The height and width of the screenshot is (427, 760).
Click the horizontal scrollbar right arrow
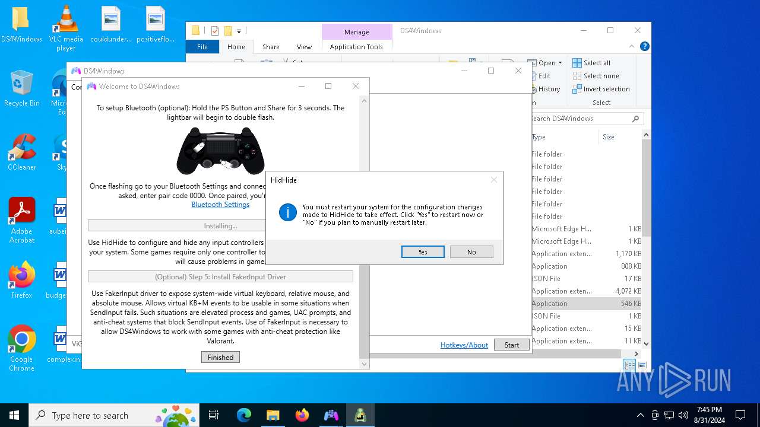pyautogui.click(x=636, y=353)
